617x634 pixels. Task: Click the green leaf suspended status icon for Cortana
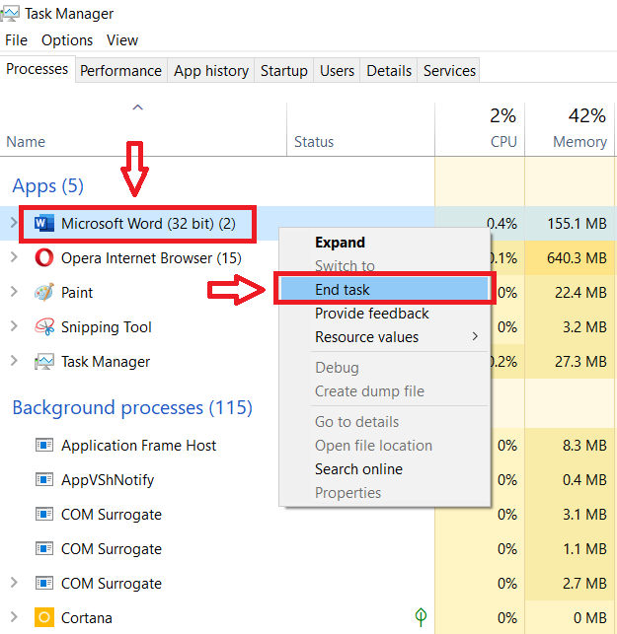click(x=421, y=617)
